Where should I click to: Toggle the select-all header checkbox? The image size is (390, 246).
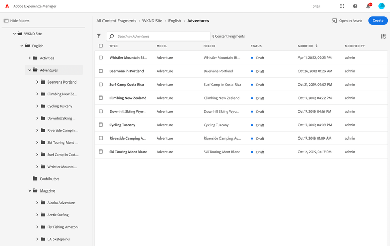(101, 46)
